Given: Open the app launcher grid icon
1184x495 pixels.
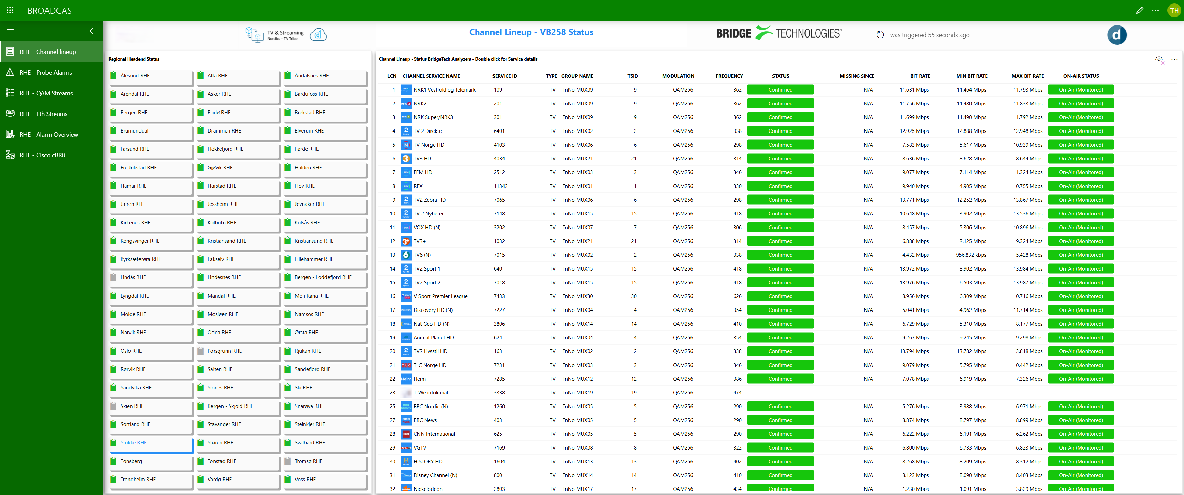Looking at the screenshot, I should (10, 10).
